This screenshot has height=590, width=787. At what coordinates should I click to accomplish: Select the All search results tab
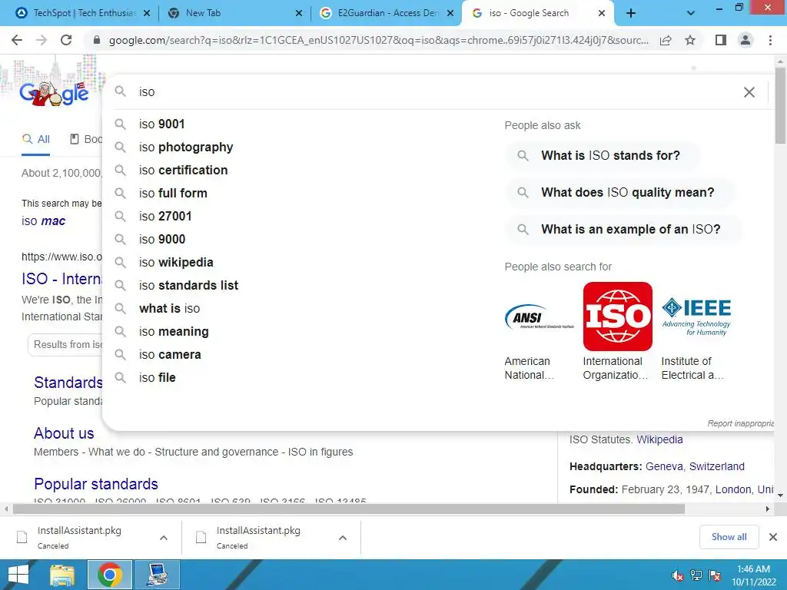click(35, 140)
